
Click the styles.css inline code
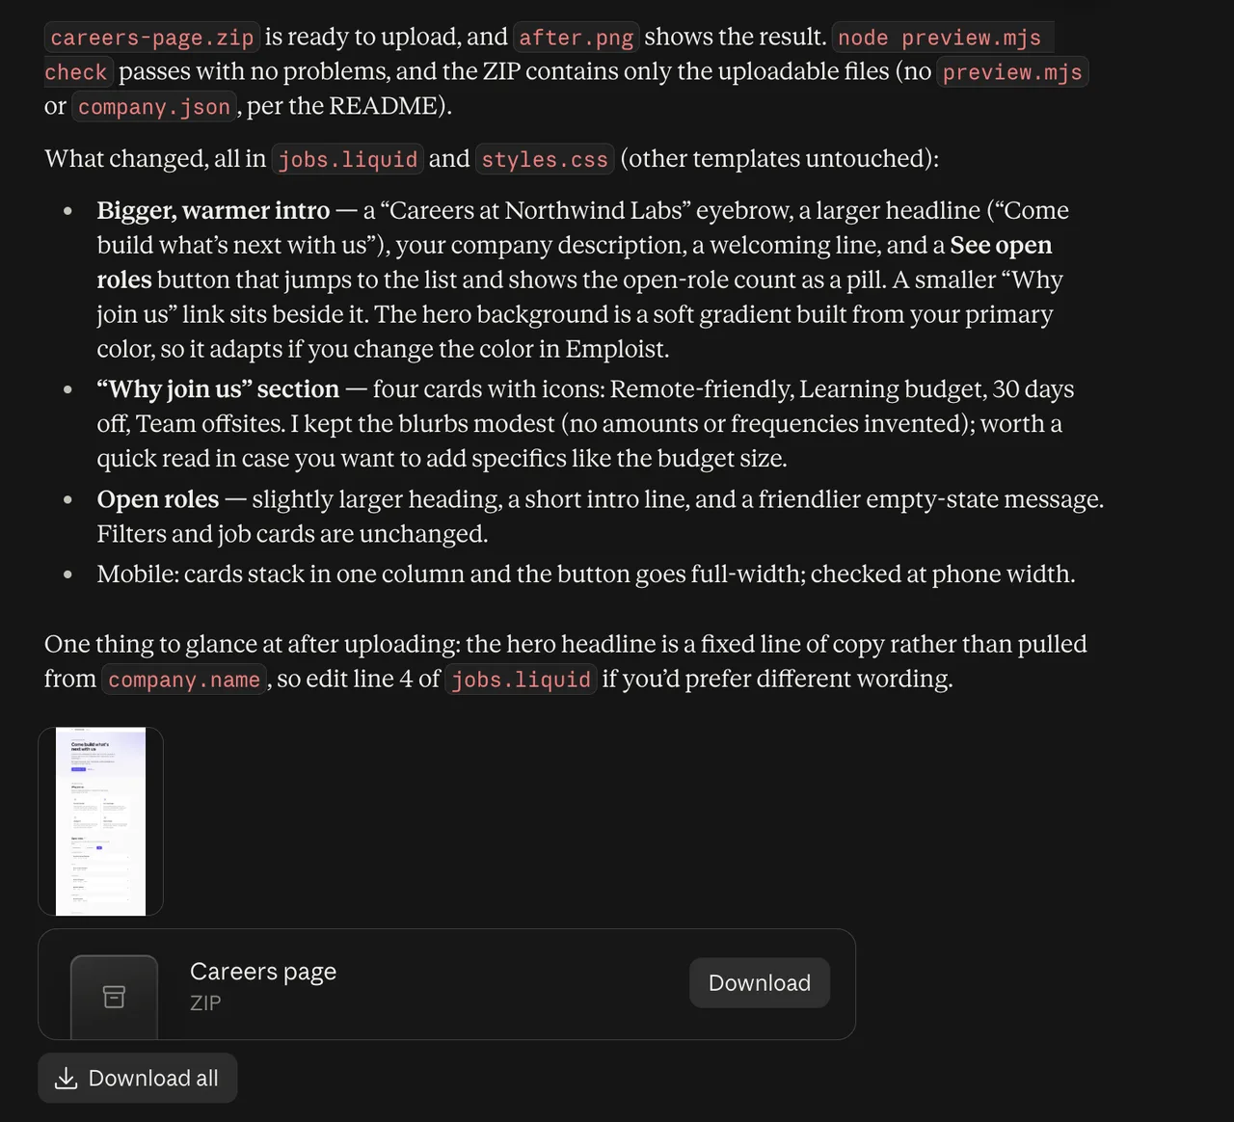[545, 159]
